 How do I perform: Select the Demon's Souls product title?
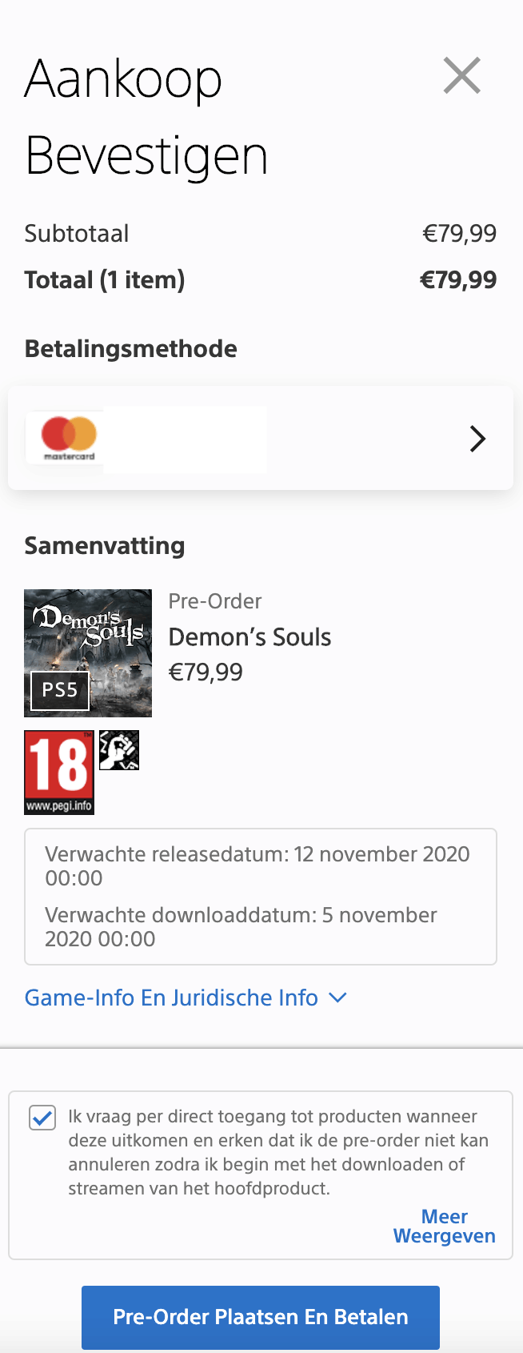pos(250,637)
